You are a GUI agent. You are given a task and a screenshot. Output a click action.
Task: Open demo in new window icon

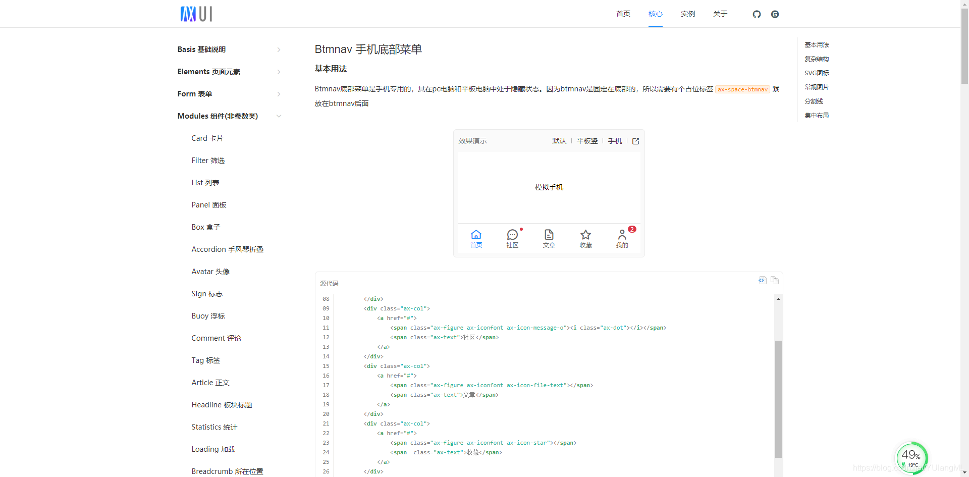[x=635, y=141]
